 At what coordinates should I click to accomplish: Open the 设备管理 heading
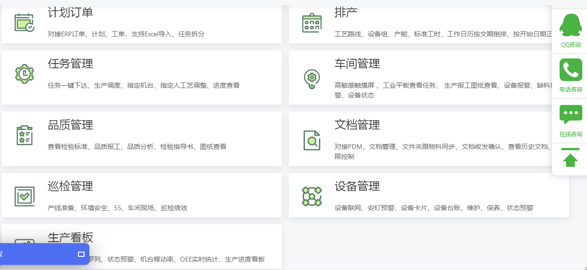(357, 186)
